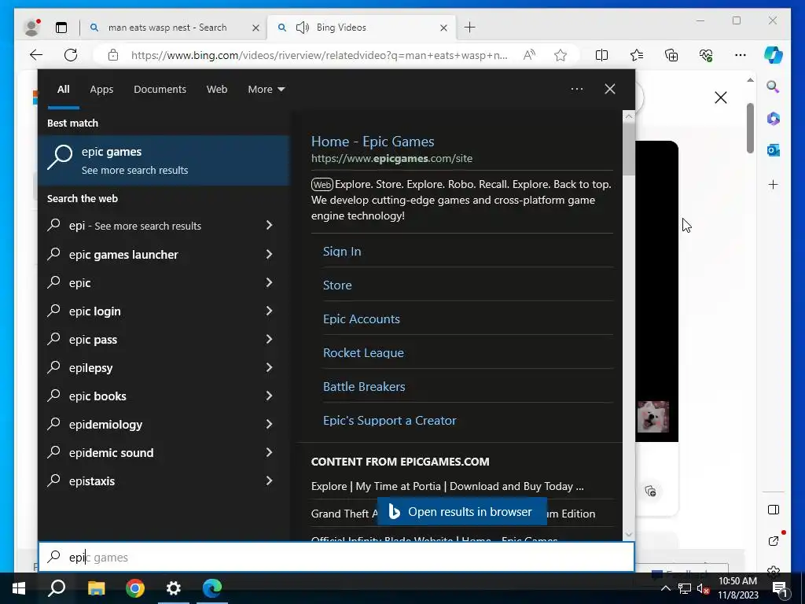The image size is (805, 604).
Task: Open the epic games best match
Action: [x=164, y=160]
